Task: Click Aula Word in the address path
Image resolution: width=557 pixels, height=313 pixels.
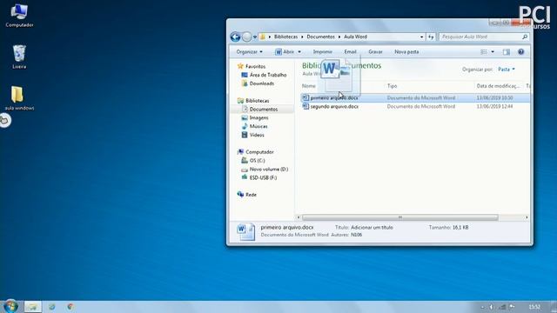Action: (x=355, y=37)
